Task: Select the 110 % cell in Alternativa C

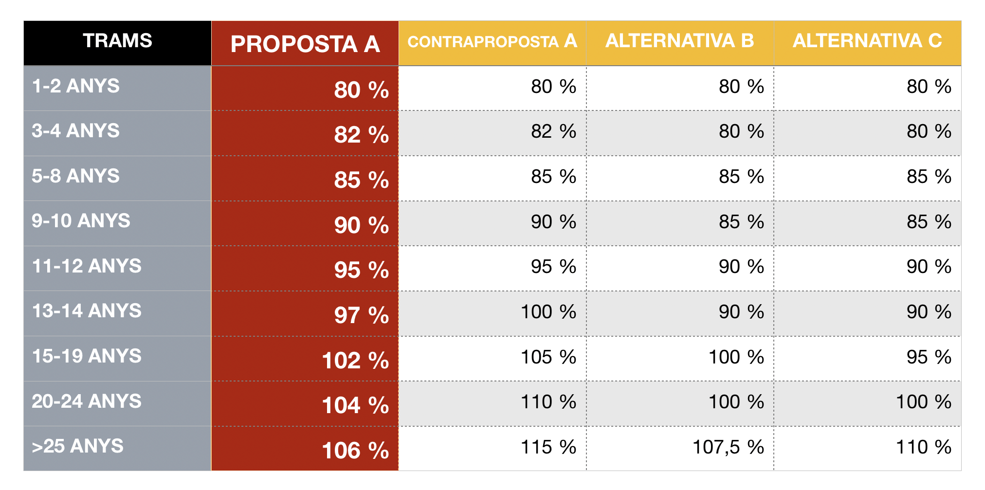Action: tap(924, 447)
